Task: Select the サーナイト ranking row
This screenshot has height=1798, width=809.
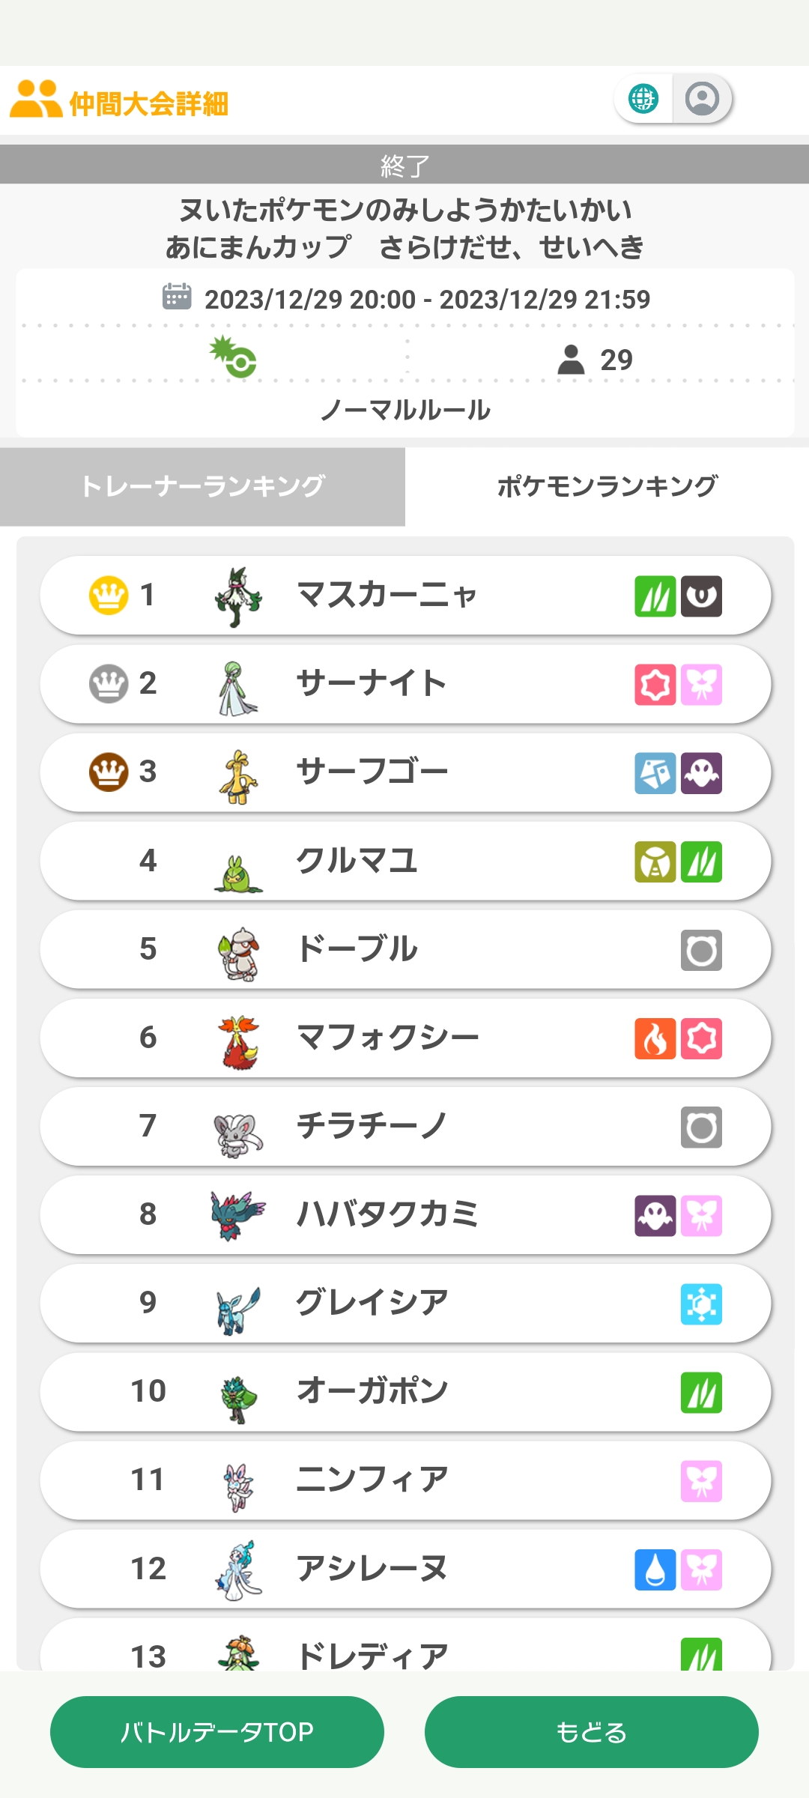Action: (x=404, y=683)
